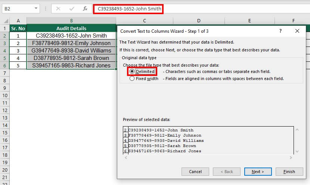310x185 pixels.
Task: Select row 13 header
Action: [x=4, y=118]
